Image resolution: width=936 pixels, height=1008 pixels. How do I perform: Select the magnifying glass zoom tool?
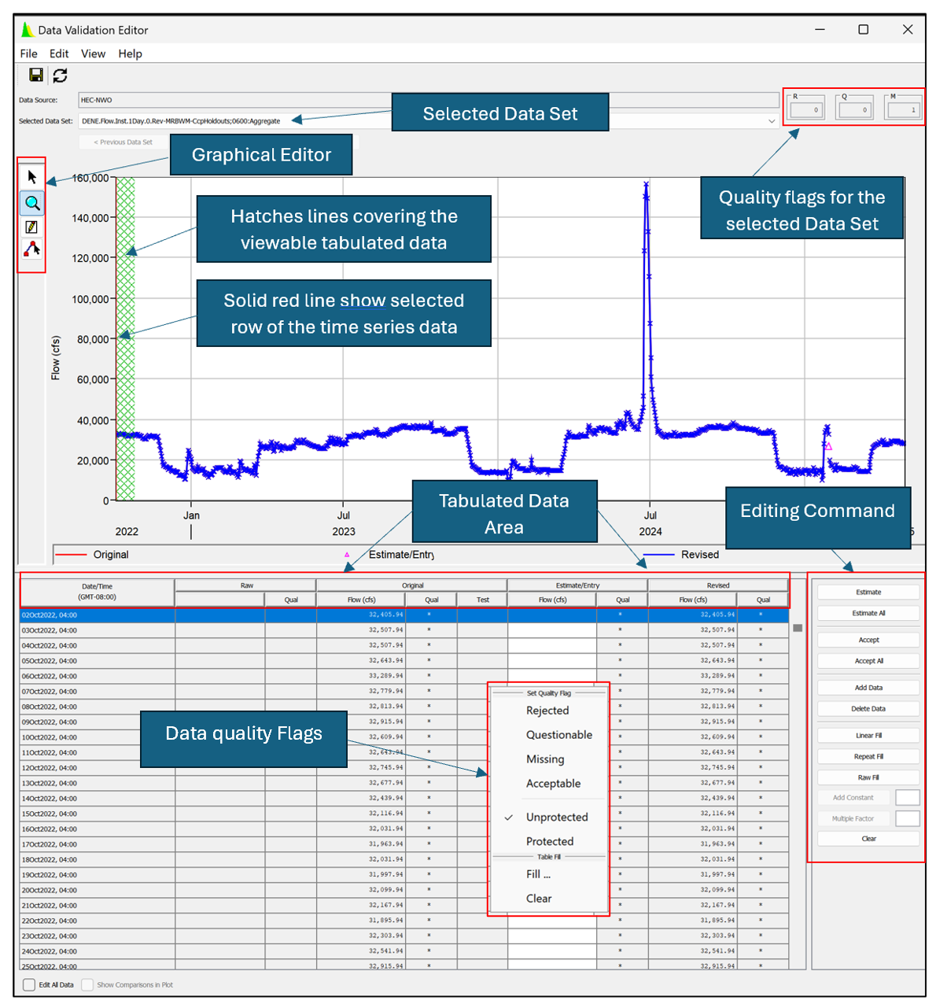click(x=32, y=203)
